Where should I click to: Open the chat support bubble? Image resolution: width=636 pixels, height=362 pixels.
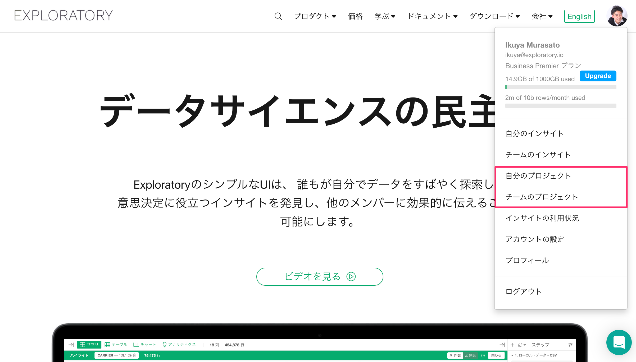(619, 342)
